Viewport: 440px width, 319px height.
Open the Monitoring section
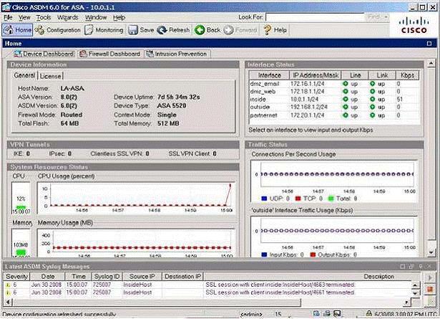tap(104, 30)
